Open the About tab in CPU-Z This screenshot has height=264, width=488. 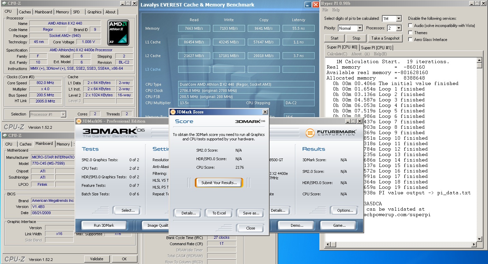(x=111, y=12)
